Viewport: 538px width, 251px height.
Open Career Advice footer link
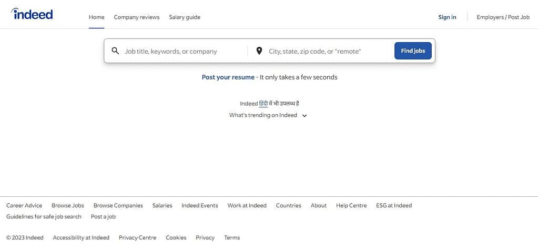(x=24, y=205)
